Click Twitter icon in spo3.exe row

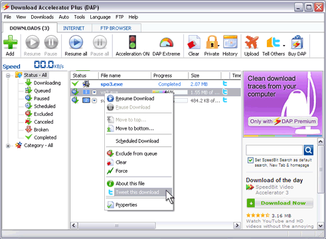pyautogui.click(x=225, y=83)
